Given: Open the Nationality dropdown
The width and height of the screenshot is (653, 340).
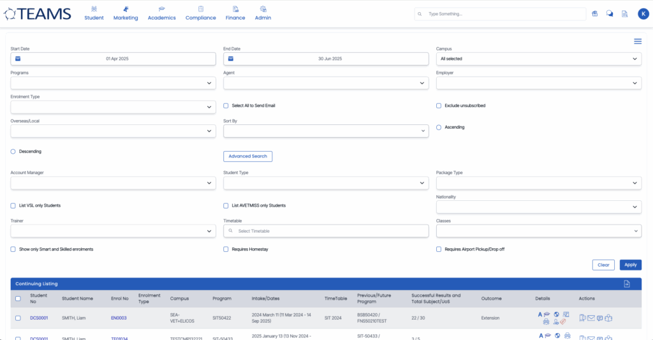Looking at the screenshot, I should click(538, 207).
